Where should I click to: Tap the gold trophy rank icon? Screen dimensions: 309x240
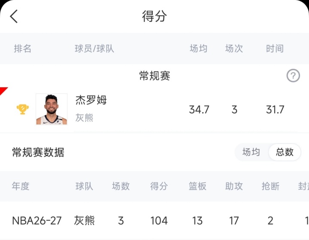coord(23,110)
